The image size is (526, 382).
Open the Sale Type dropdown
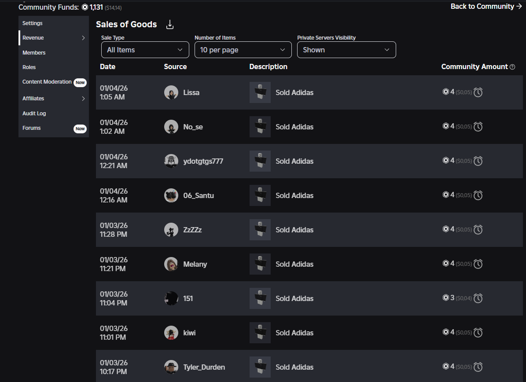pyautogui.click(x=145, y=50)
